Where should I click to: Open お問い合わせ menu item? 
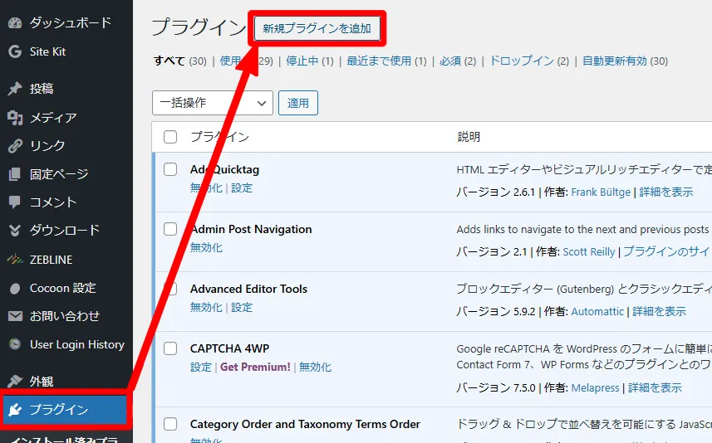(x=66, y=316)
